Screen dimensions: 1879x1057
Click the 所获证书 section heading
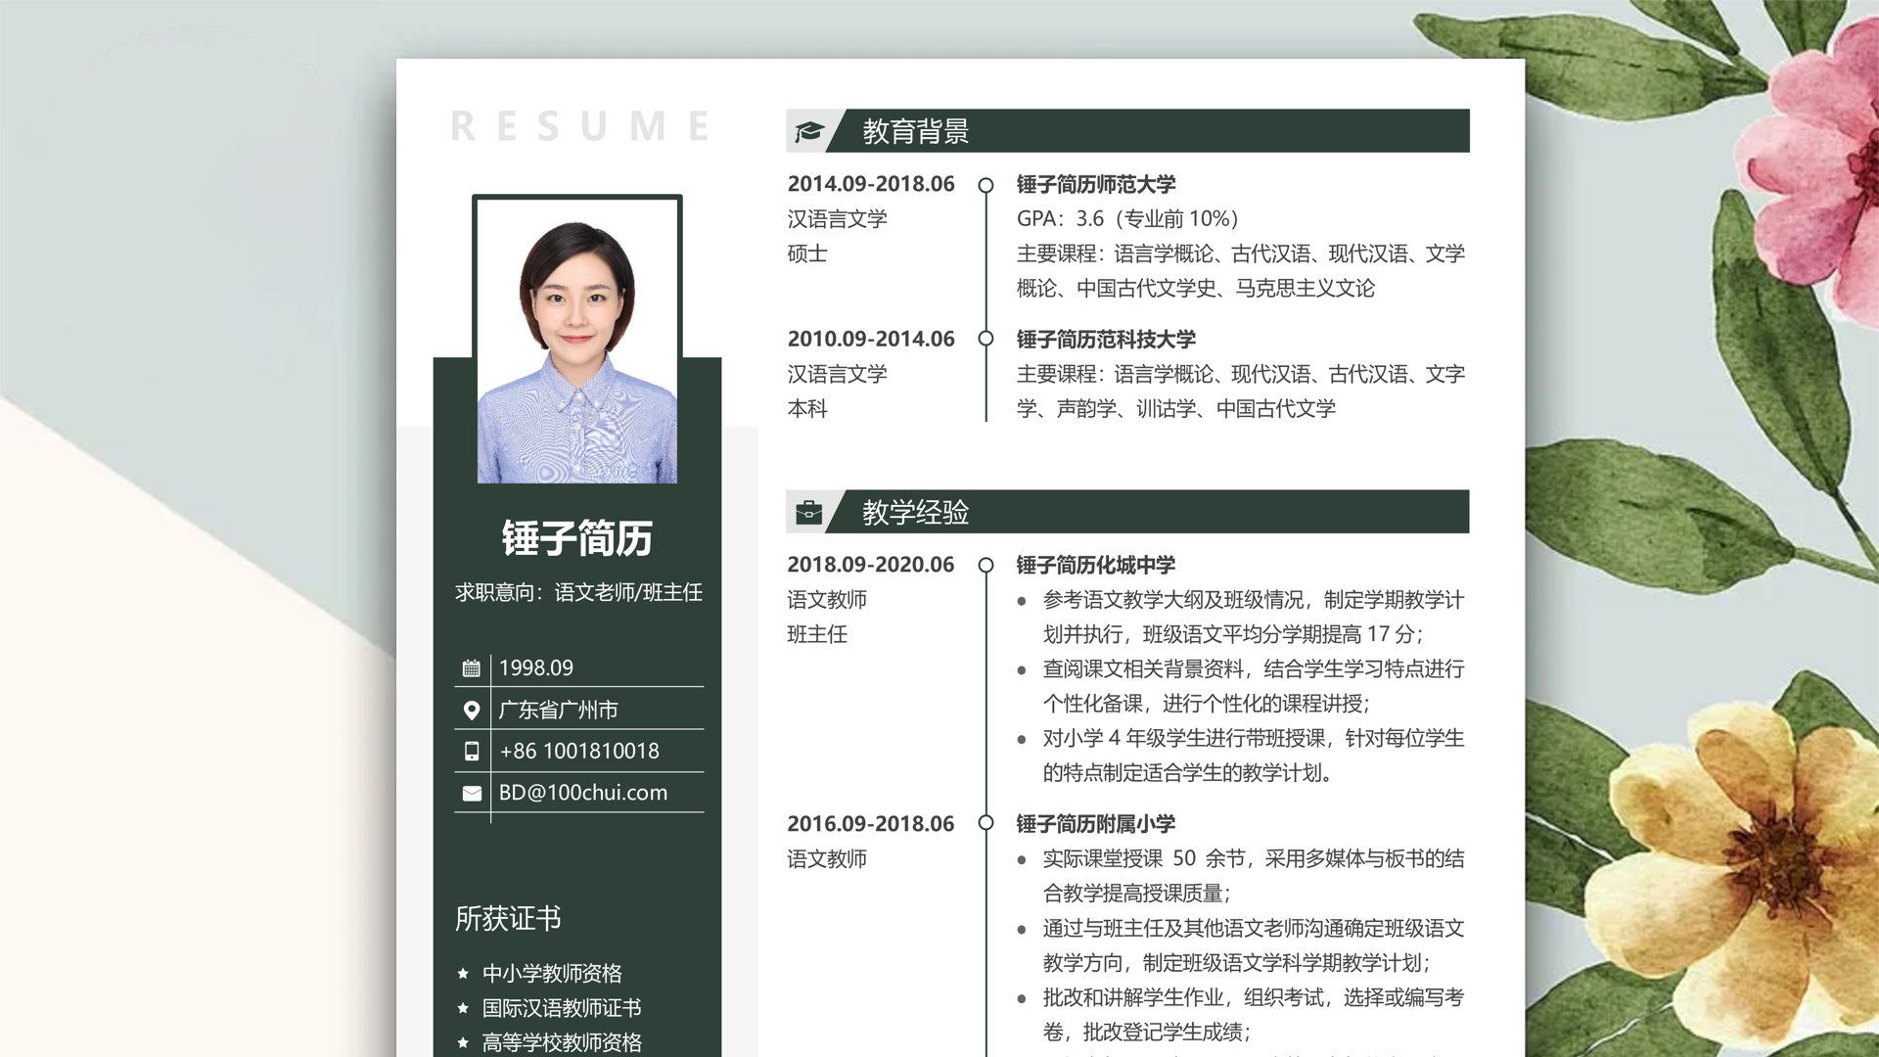[x=508, y=918]
